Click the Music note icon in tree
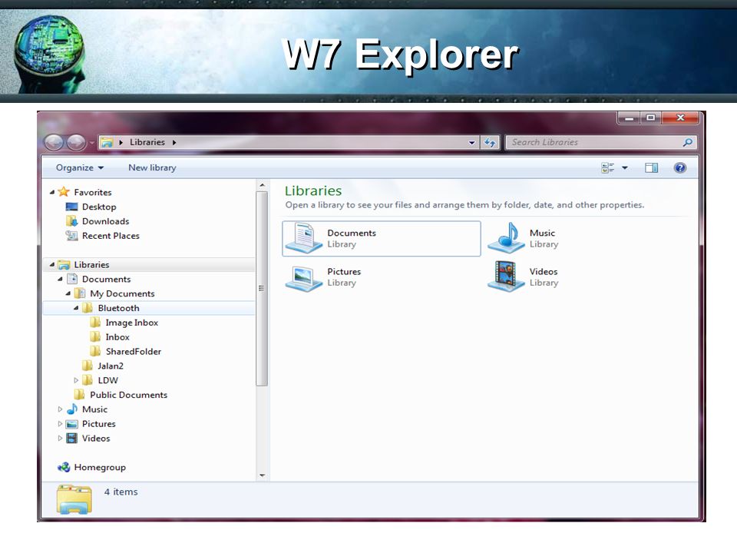The width and height of the screenshot is (737, 553). click(x=72, y=409)
